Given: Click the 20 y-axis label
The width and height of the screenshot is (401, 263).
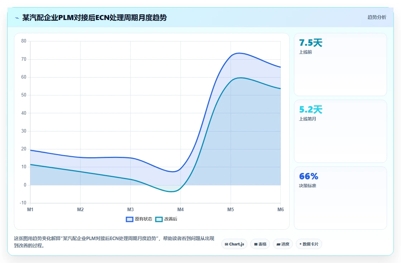Looking at the screenshot, I should (24, 149).
